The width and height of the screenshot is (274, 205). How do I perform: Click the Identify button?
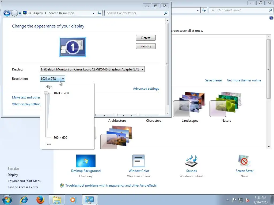click(x=146, y=46)
